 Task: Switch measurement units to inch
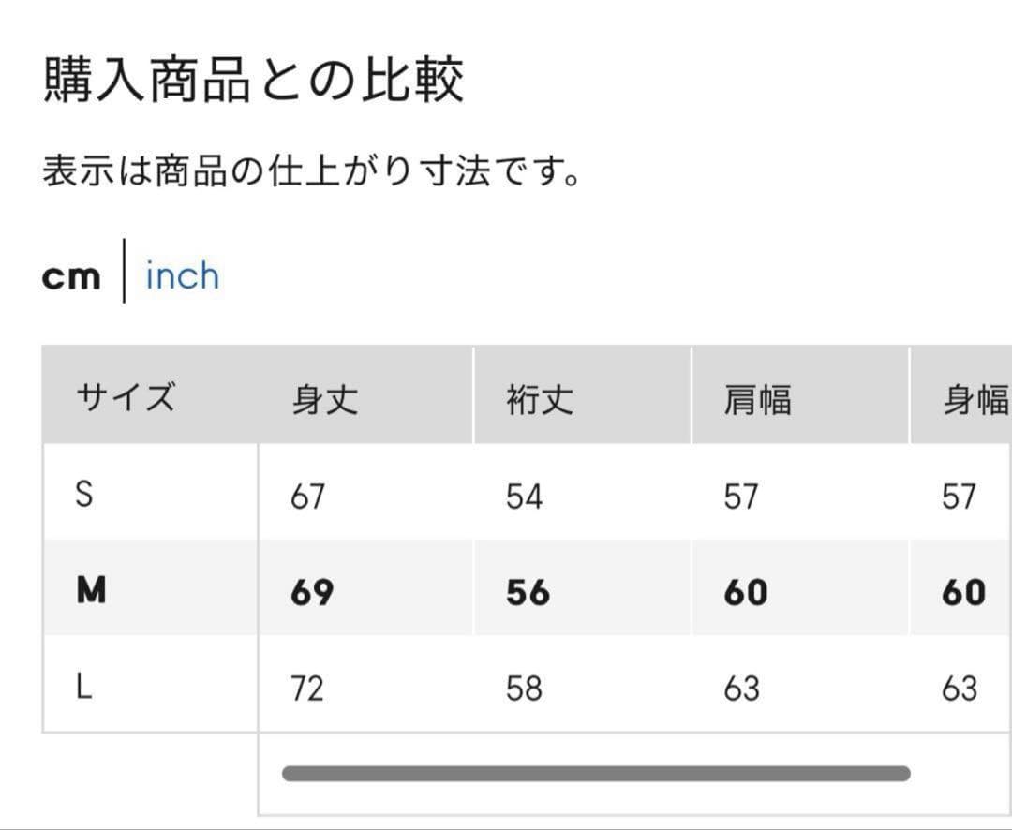(x=182, y=276)
